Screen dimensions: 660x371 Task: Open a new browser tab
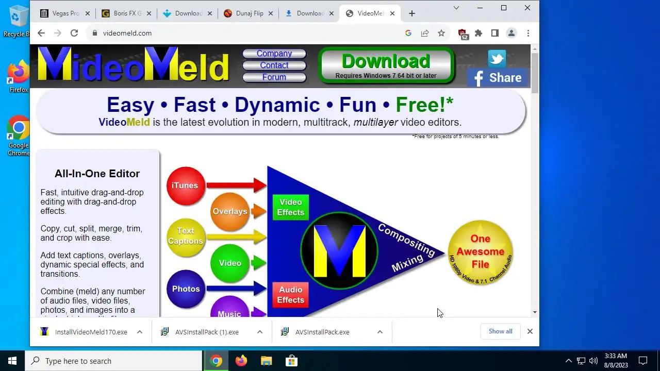tap(411, 13)
